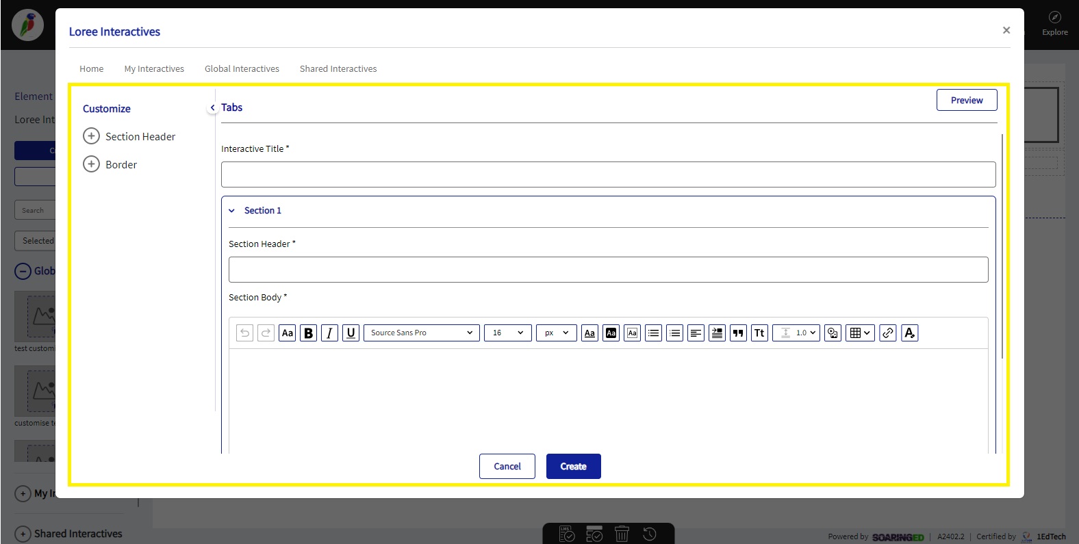Click the trash icon in bottom bar
1079x544 pixels.
(x=622, y=534)
